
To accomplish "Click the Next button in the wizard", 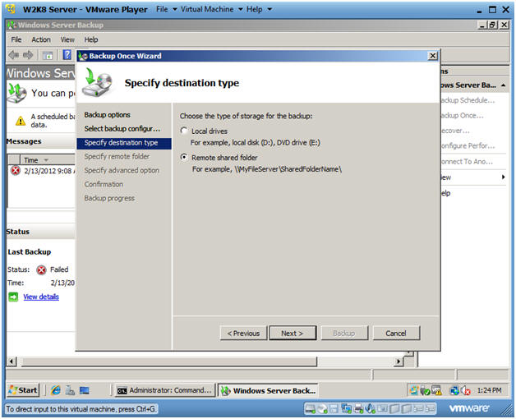I will [293, 333].
